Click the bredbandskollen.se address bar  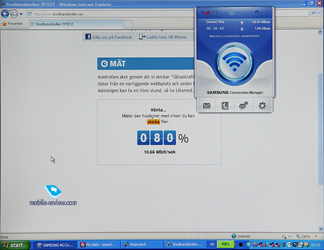tap(110, 14)
